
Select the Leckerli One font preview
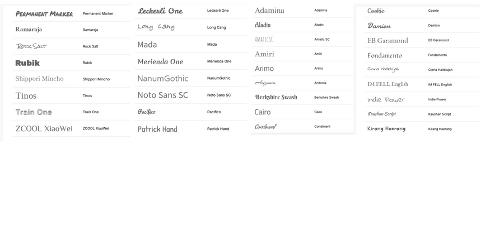[x=160, y=11]
